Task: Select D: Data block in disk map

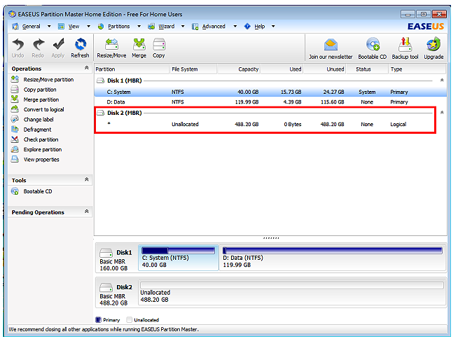Action: coord(333,258)
